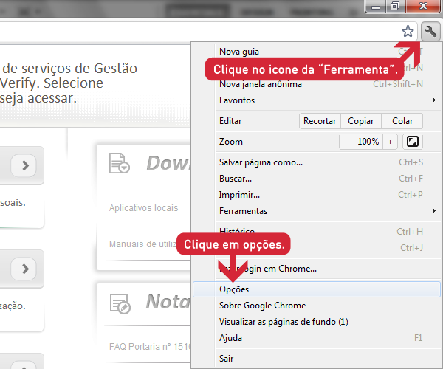
Task: Click the Downloads section document icon
Action: click(x=119, y=163)
